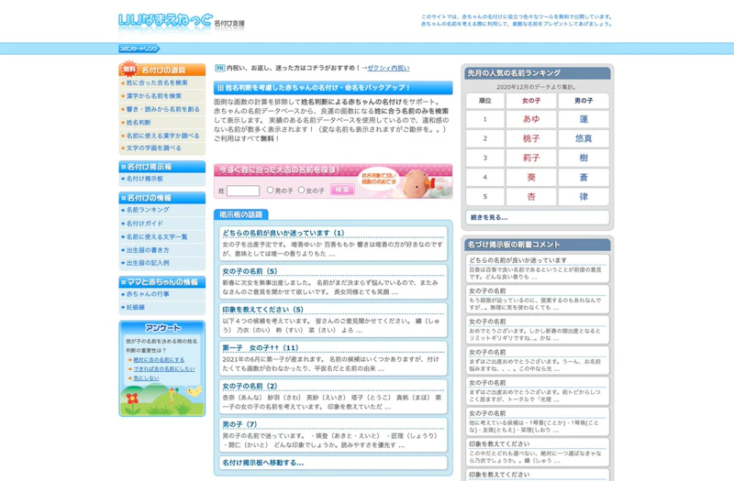Open the 出生届の書き方 link
Viewport: 734px width, 481px height.
click(x=148, y=250)
